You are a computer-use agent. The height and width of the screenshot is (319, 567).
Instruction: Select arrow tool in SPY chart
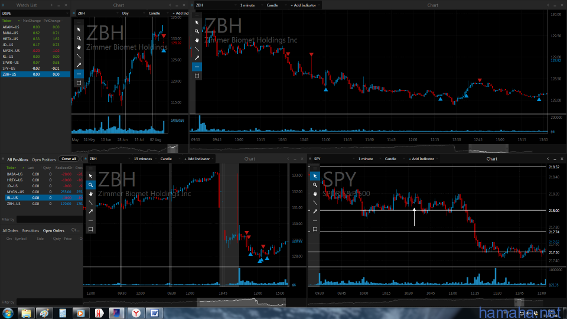click(x=315, y=211)
